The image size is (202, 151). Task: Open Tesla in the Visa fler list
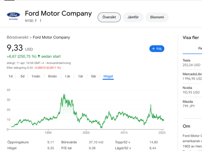click(191, 62)
